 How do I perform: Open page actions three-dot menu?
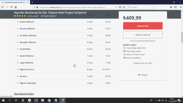(116, 7)
